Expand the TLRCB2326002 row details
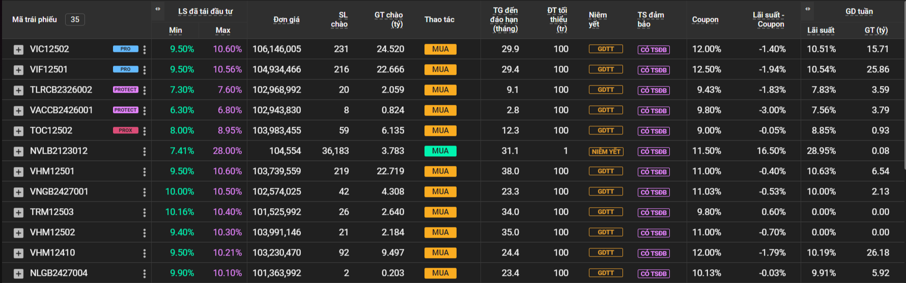Screen dimensions: 906x283 point(18,90)
